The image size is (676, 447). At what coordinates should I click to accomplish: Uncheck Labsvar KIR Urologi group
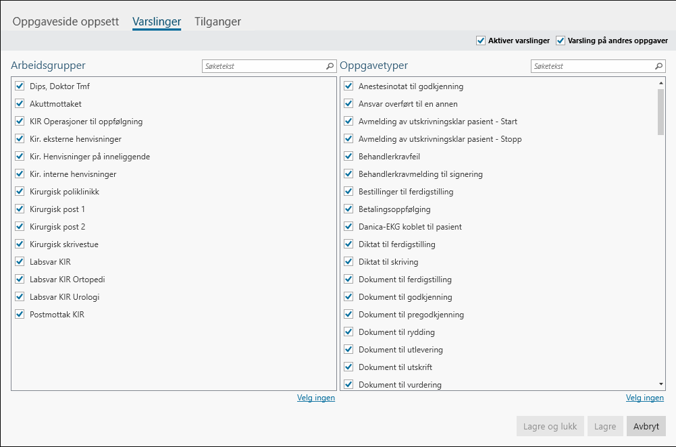click(20, 297)
